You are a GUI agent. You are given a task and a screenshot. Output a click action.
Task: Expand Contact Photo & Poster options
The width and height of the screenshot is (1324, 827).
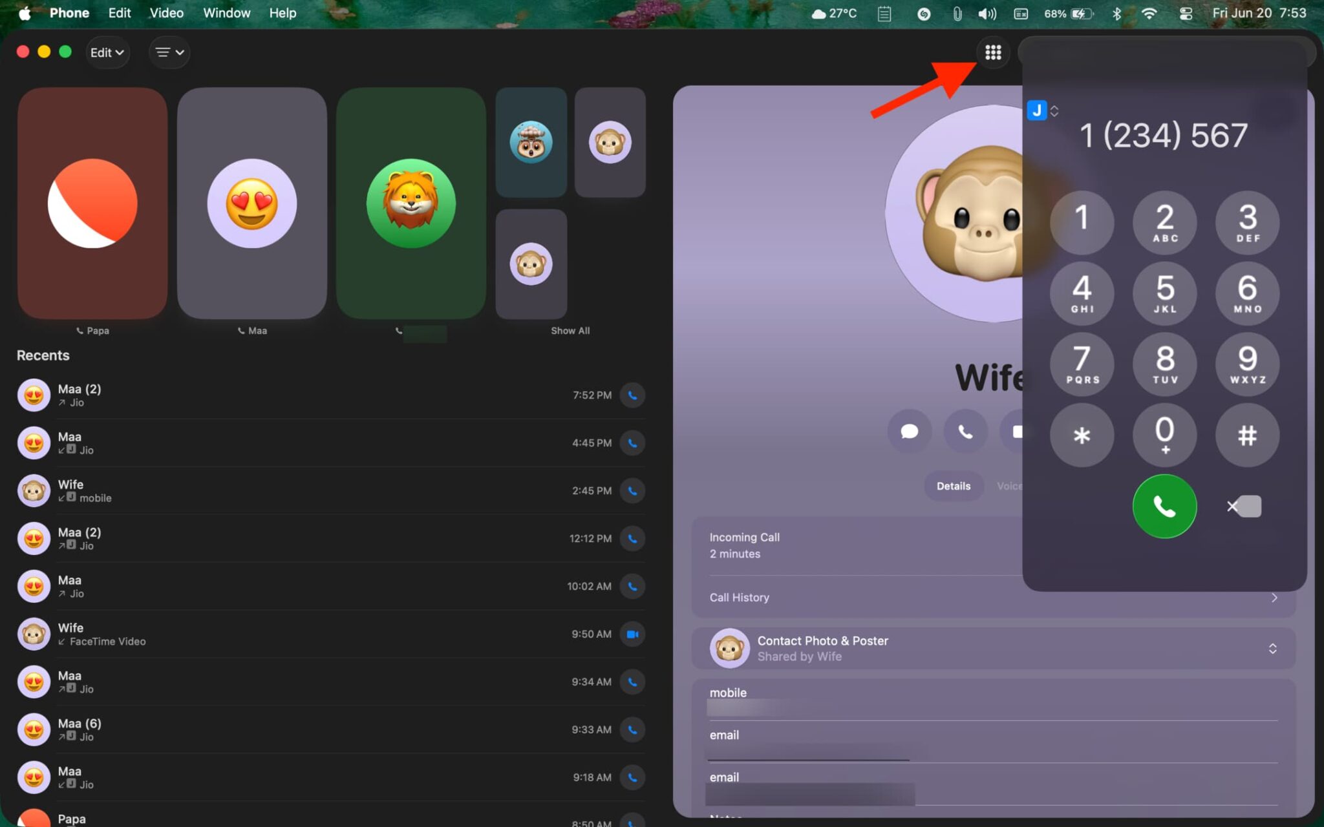(1272, 649)
